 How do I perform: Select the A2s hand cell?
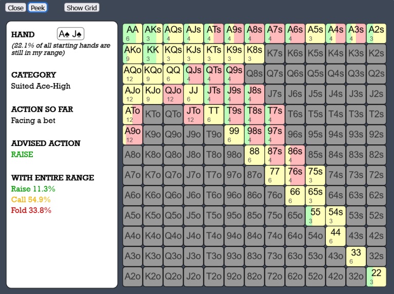pos(376,33)
